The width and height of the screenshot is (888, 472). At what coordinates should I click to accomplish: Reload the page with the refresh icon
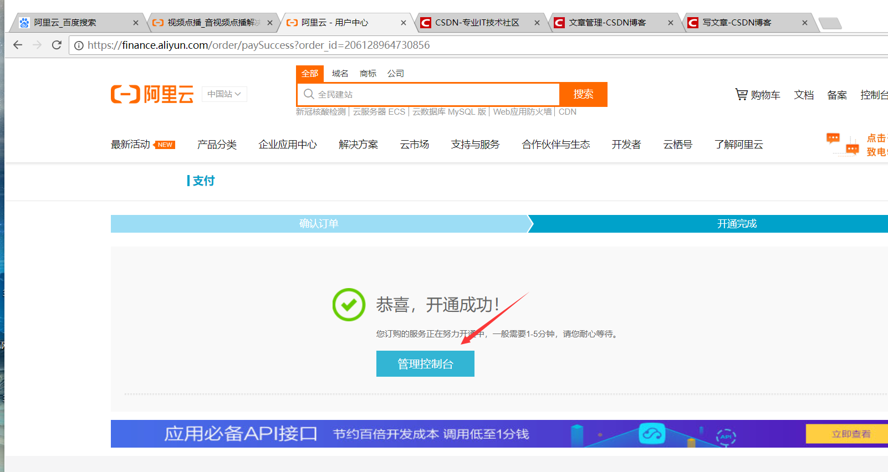[x=57, y=45]
